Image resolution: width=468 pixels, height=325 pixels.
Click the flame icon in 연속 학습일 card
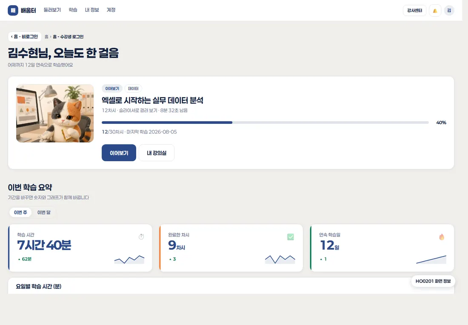[442, 237]
